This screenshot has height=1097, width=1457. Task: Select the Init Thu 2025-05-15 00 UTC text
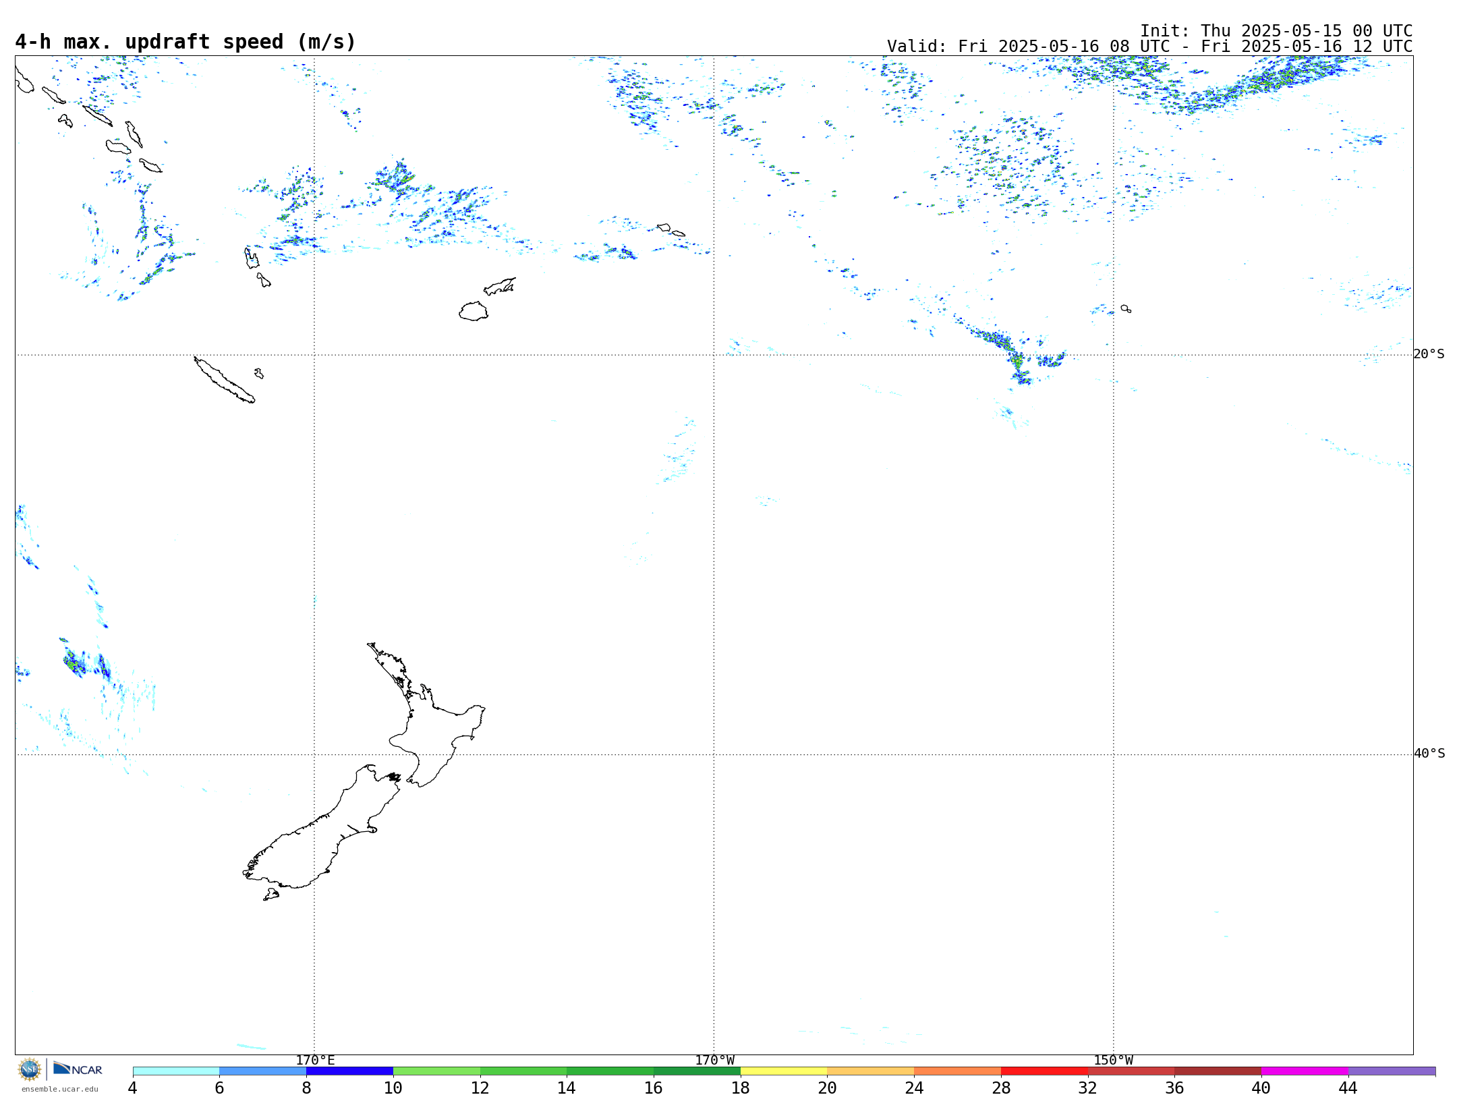click(1276, 30)
